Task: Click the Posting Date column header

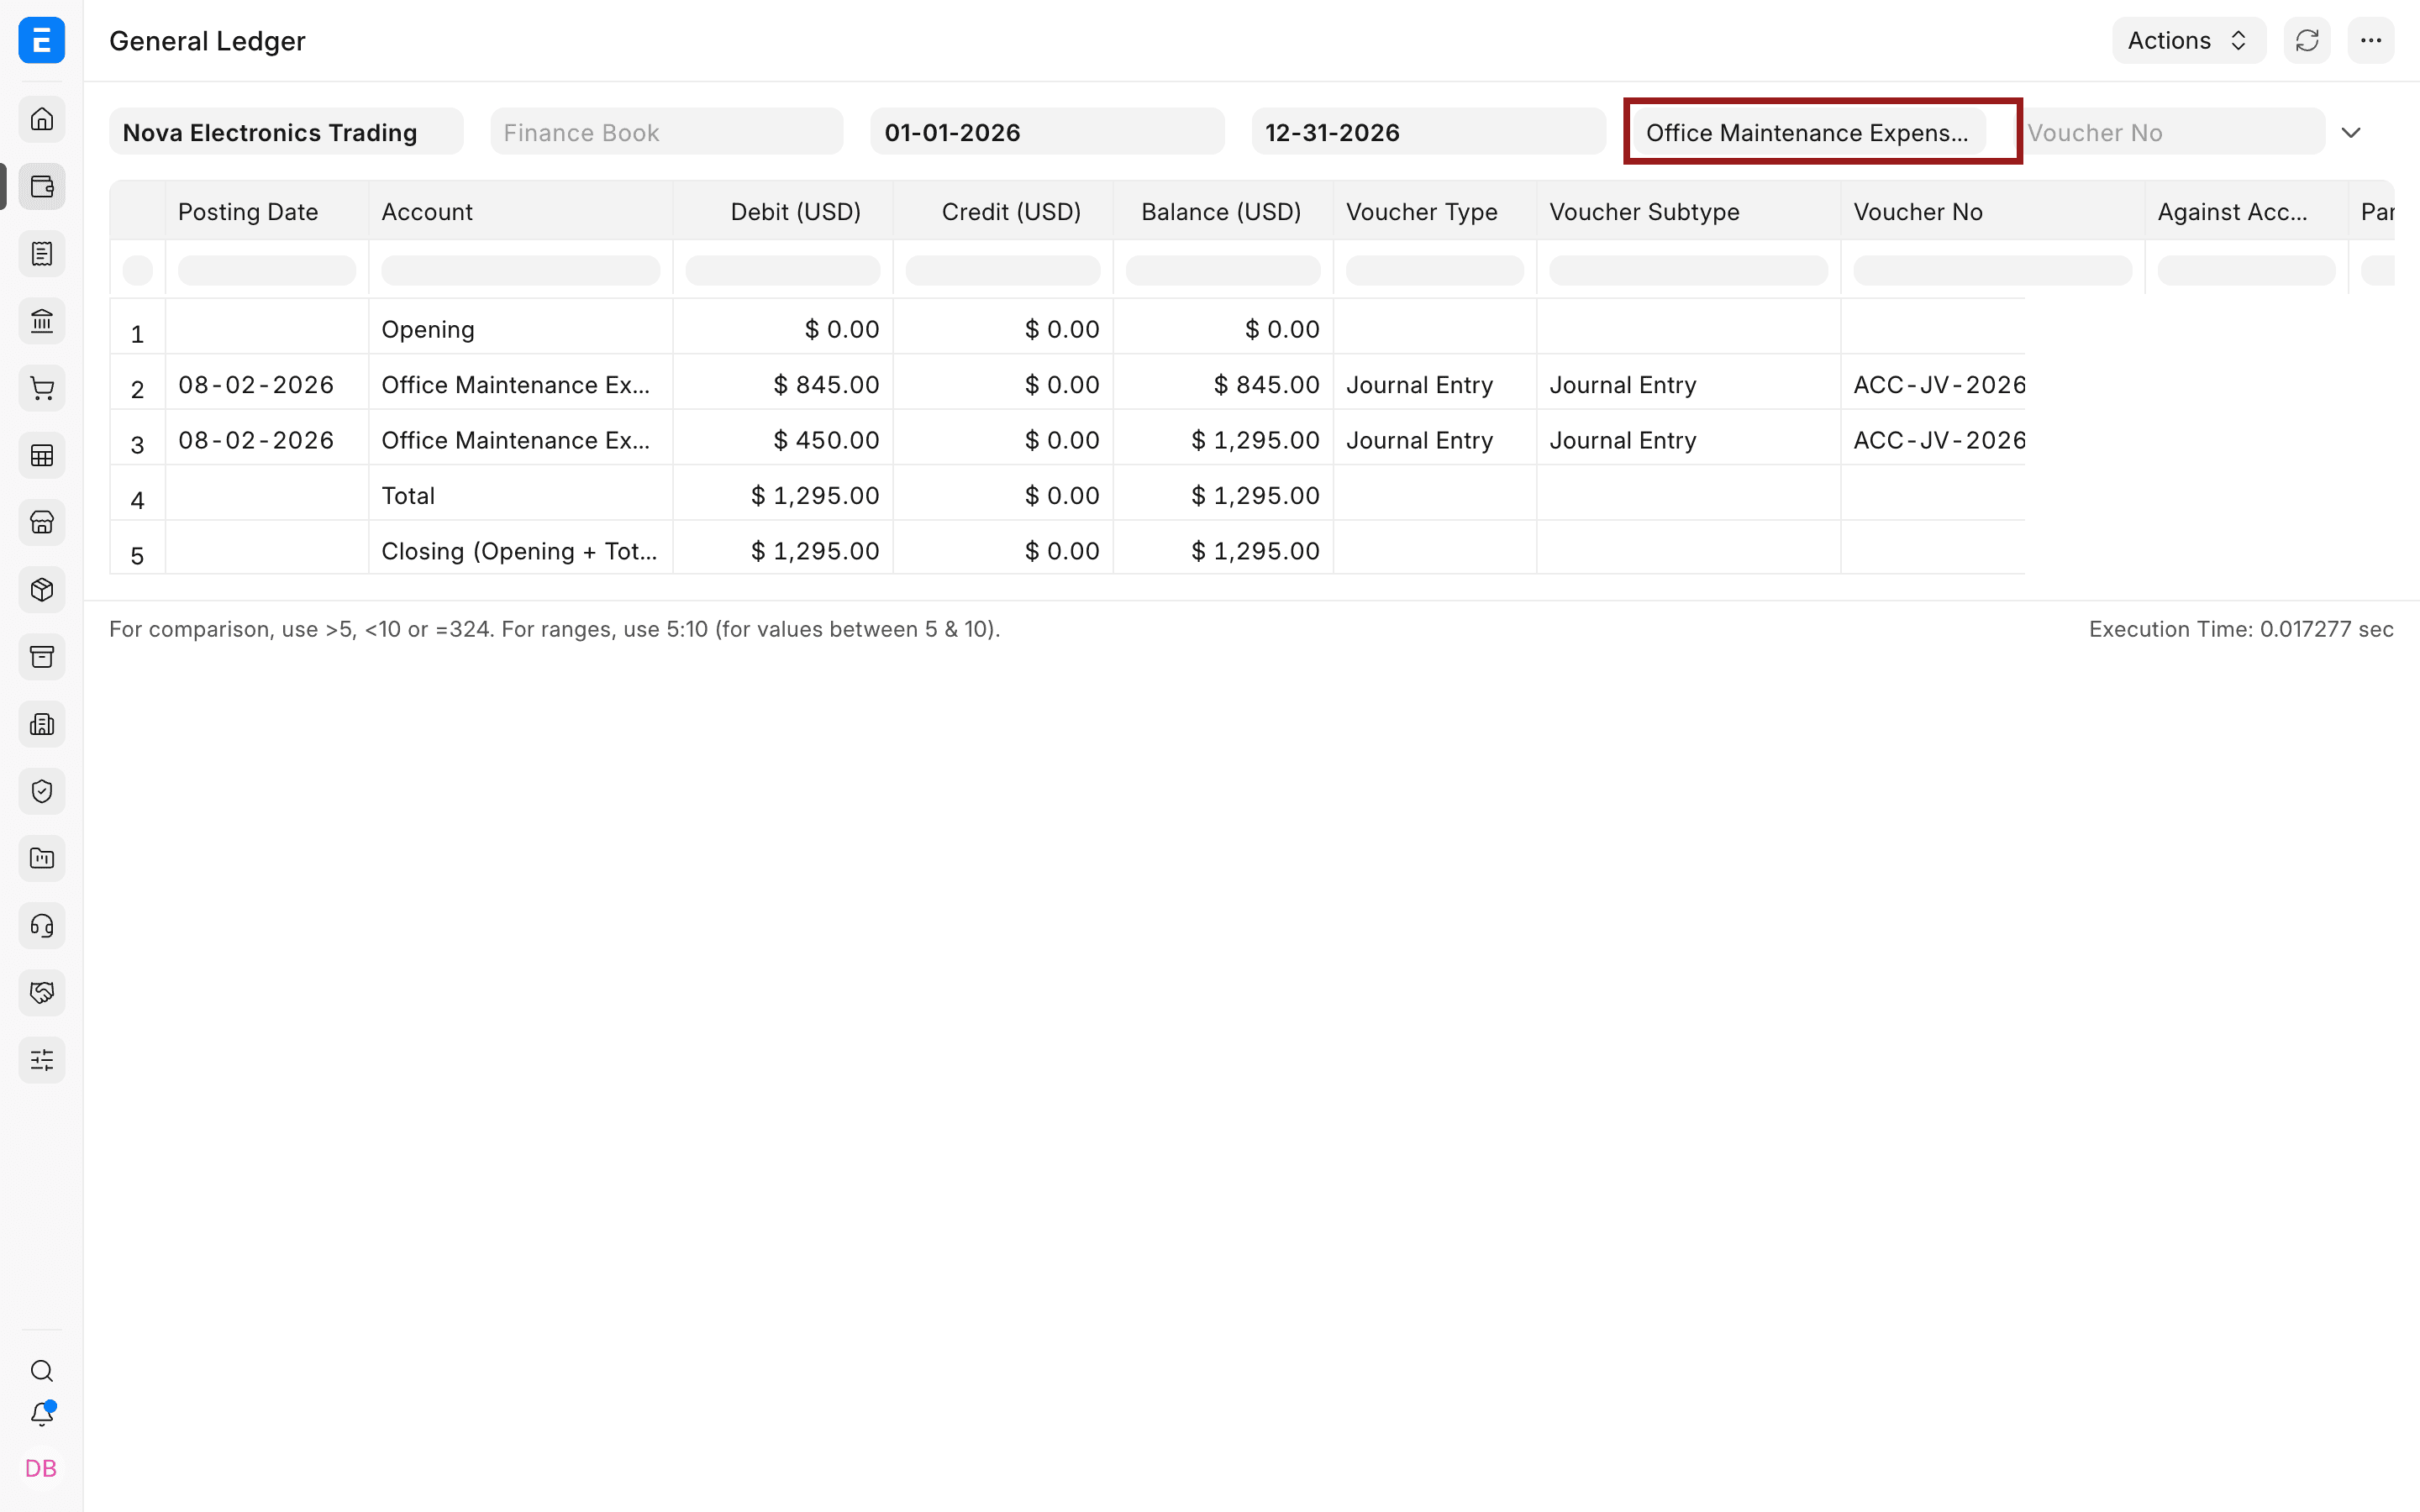Action: pos(267,211)
